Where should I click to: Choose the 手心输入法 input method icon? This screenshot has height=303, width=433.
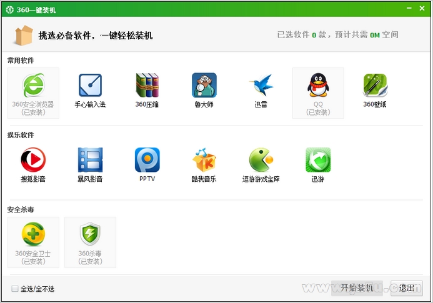(91, 85)
